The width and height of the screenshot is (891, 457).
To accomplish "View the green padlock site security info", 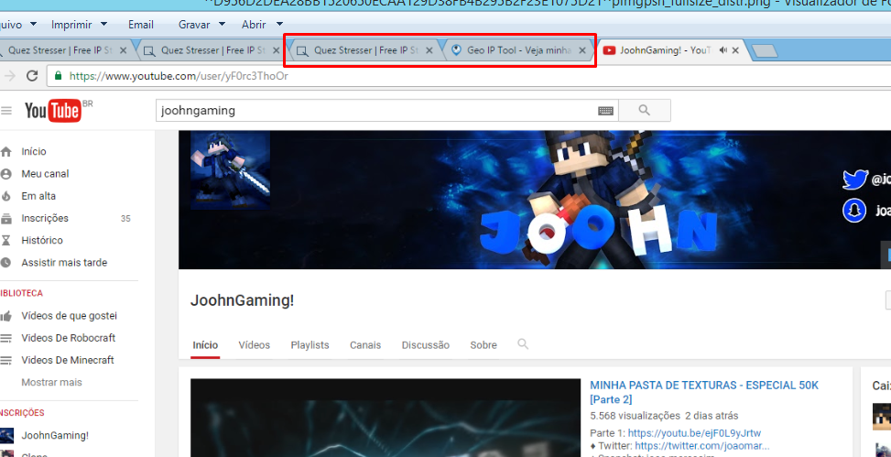I will click(x=58, y=76).
